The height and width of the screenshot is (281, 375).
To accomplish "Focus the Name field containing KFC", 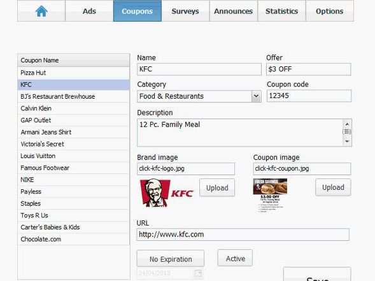I will point(199,69).
